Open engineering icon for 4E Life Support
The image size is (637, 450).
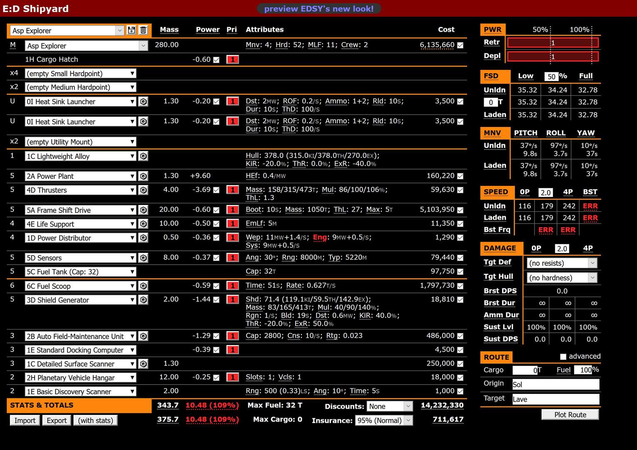tap(143, 224)
